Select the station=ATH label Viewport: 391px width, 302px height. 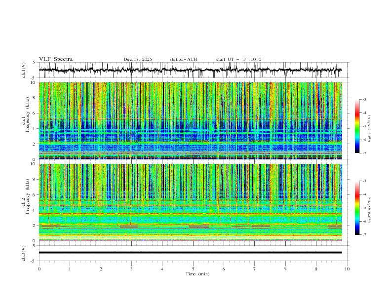183,59
